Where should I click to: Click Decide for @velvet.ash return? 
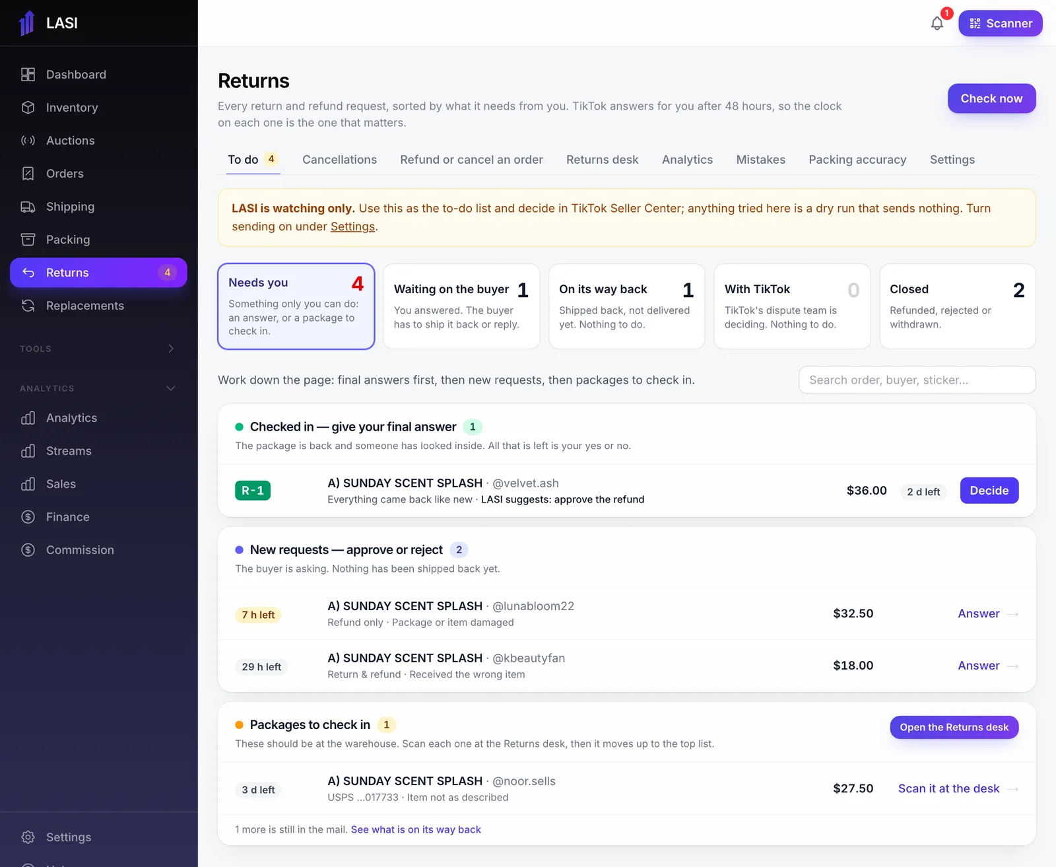pyautogui.click(x=989, y=491)
